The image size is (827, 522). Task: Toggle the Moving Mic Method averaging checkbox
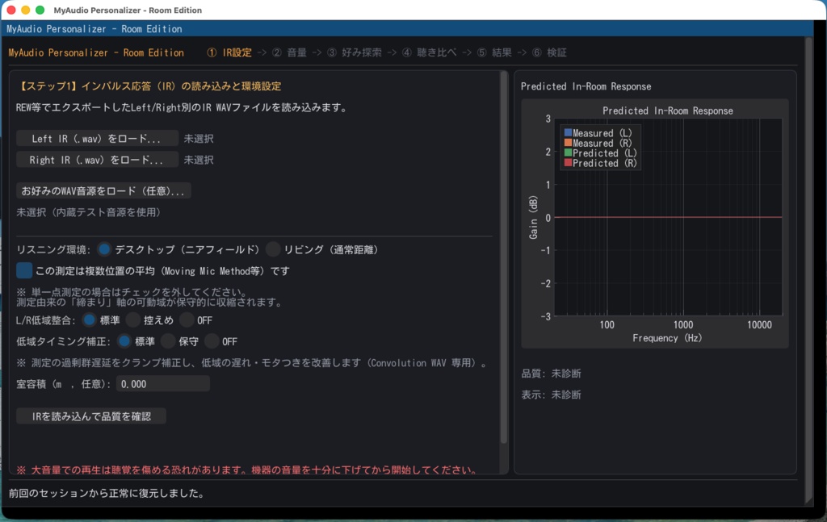[24, 271]
